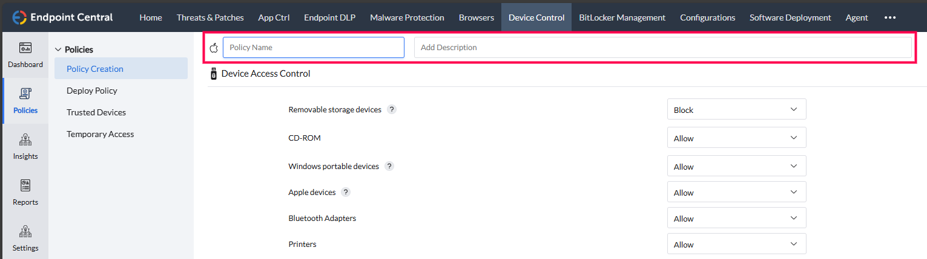The image size is (927, 259).
Task: Click help icon next to Windows portable devices
Action: 389,166
